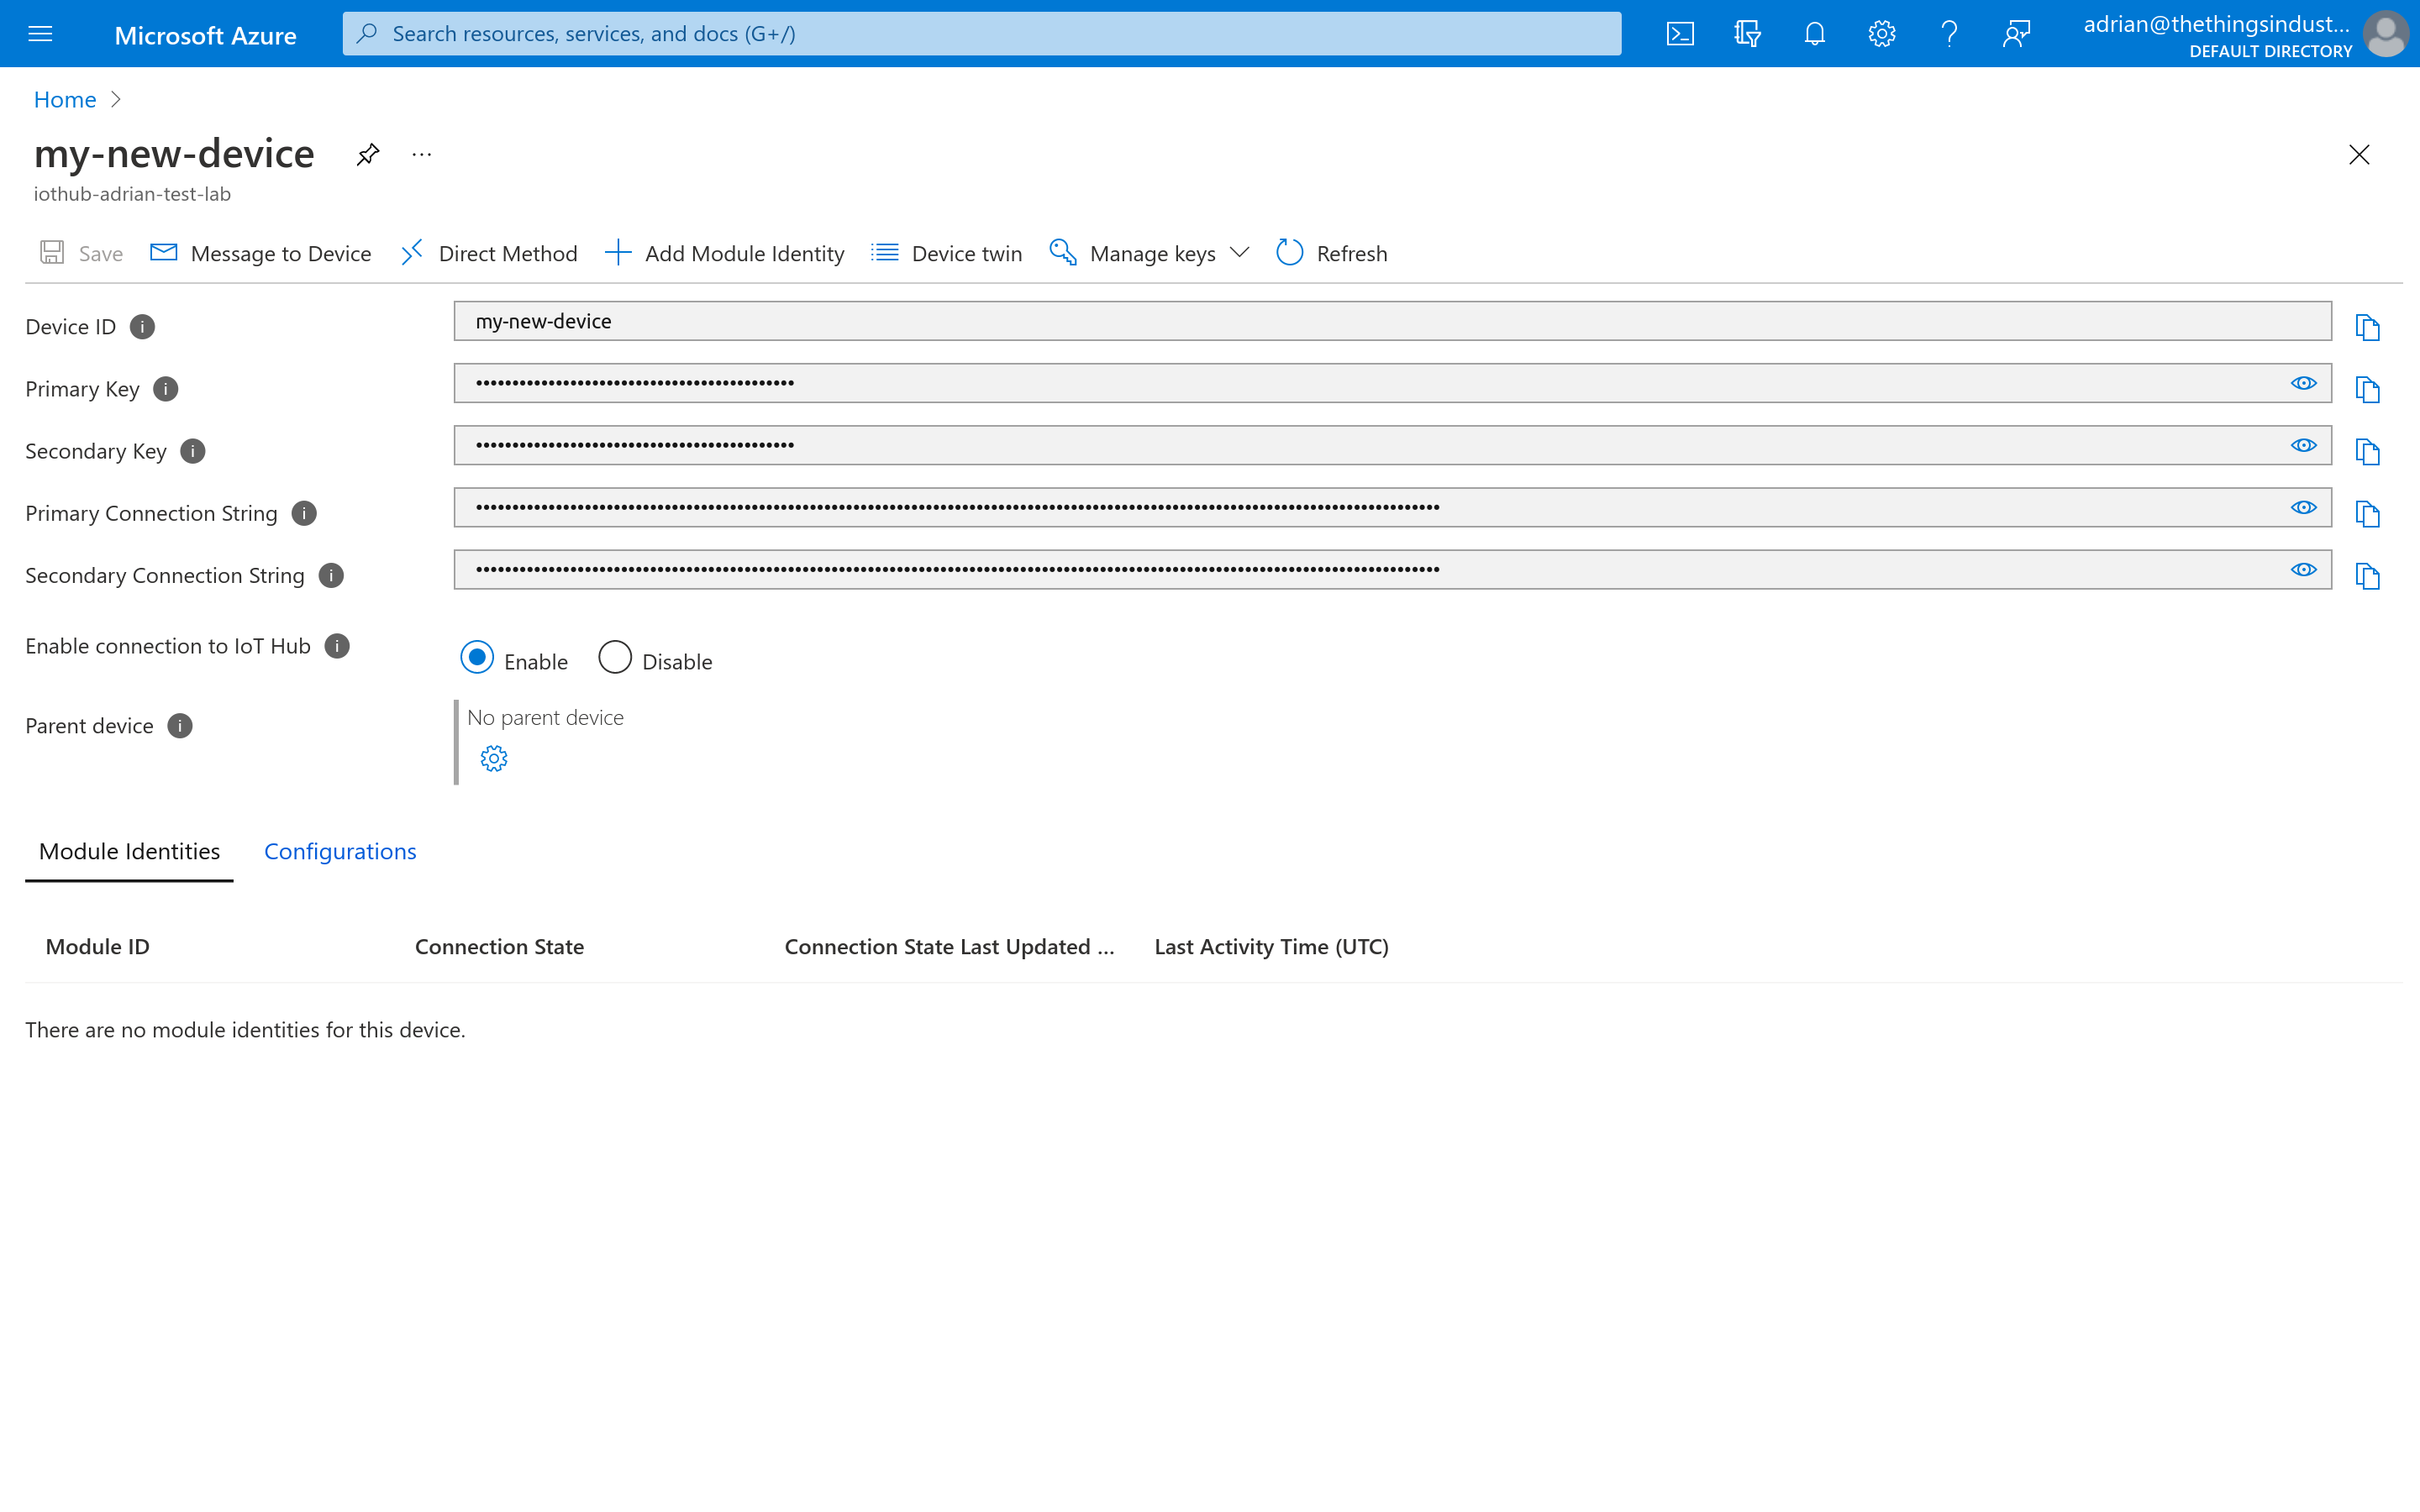The width and height of the screenshot is (2420, 1512).
Task: Click the Direct Method icon
Action: 411,251
